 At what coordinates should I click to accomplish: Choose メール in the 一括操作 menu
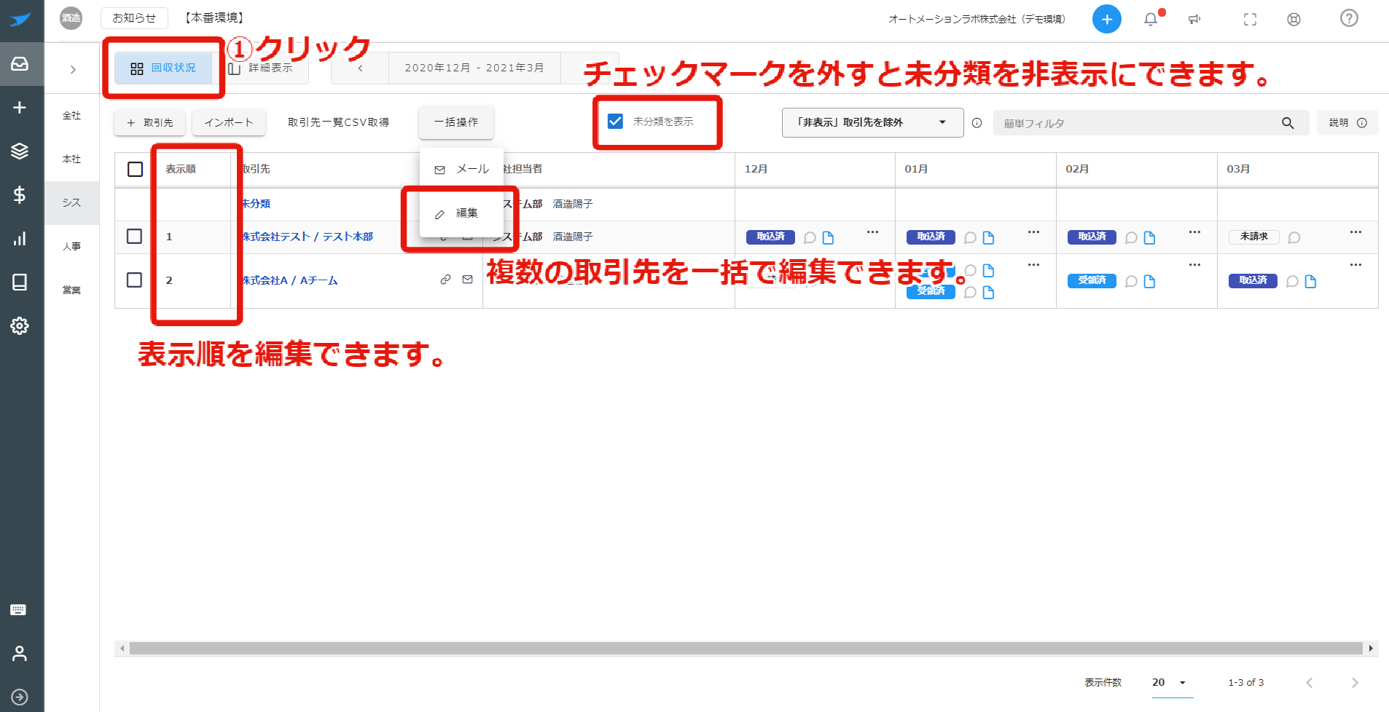coord(461,169)
